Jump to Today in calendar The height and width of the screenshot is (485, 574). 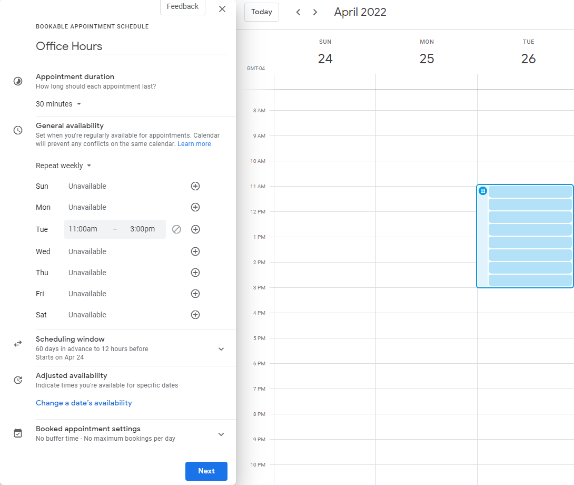pos(262,12)
